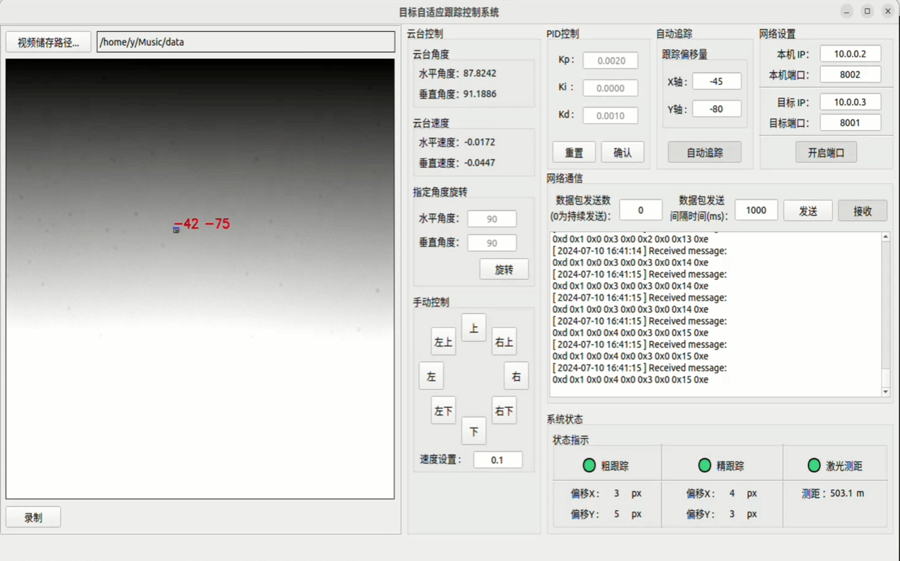Open the port with 开启端口 button

click(x=826, y=152)
